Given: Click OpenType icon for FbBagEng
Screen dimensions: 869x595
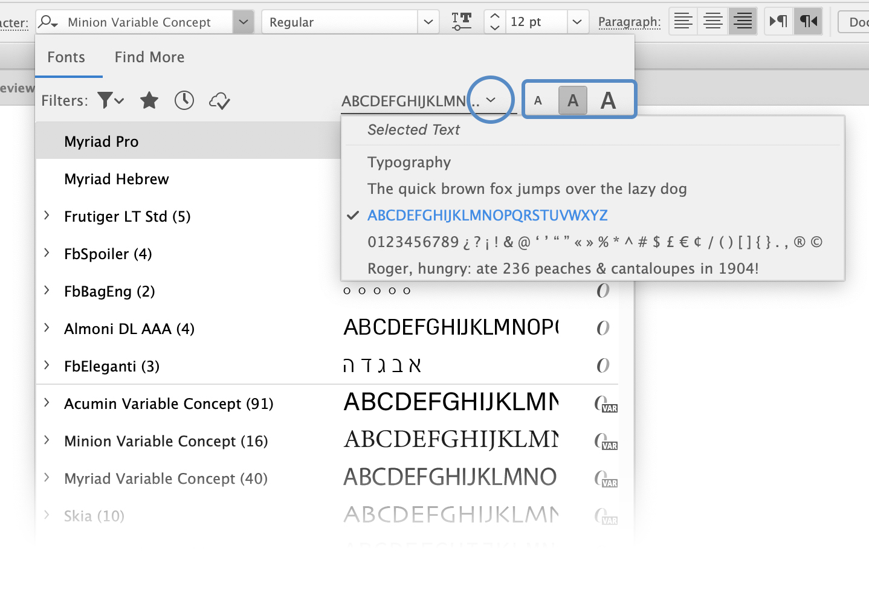Looking at the screenshot, I should pos(603,291).
